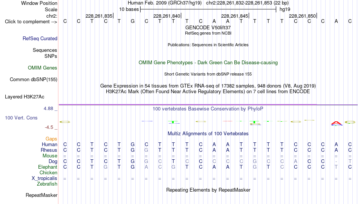The height and width of the screenshot is (204, 358).
Task: Click 'RefSeq genes from NCBI' track title
Action: [x=208, y=33]
